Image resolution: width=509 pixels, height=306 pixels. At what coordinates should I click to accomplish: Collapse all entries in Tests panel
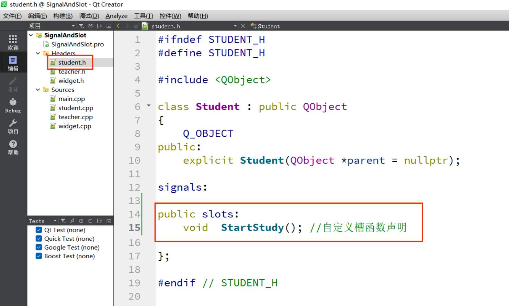90,221
